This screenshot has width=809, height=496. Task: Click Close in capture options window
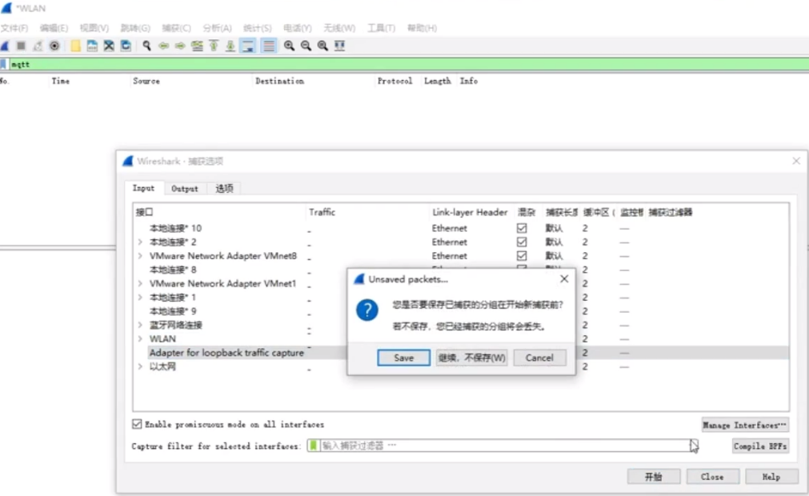(x=712, y=477)
